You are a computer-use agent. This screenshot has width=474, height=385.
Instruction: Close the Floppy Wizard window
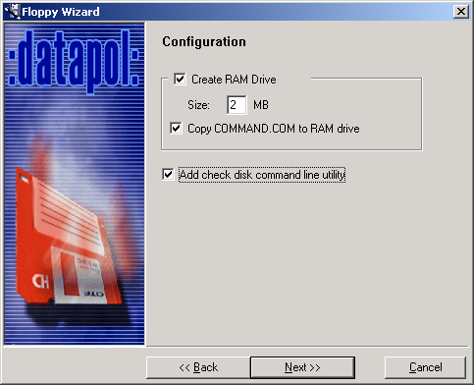pos(461,12)
